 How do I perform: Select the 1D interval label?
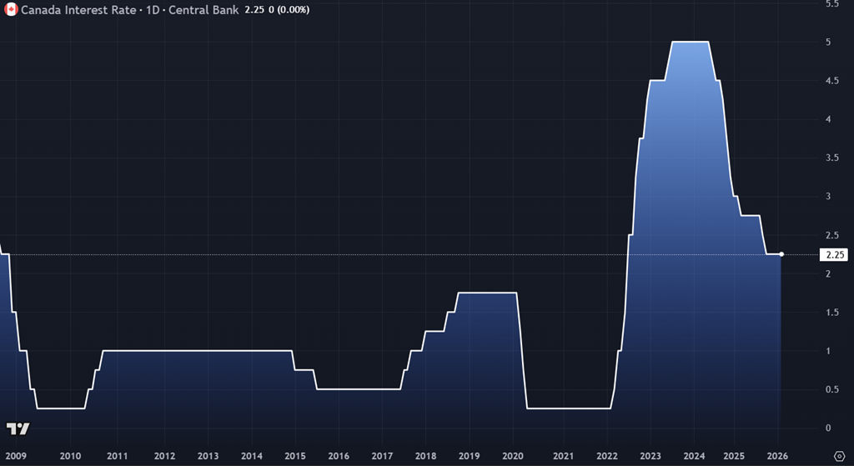click(156, 9)
